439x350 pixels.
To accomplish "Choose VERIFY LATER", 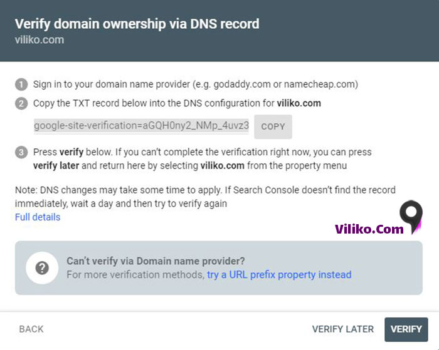I will point(342,329).
